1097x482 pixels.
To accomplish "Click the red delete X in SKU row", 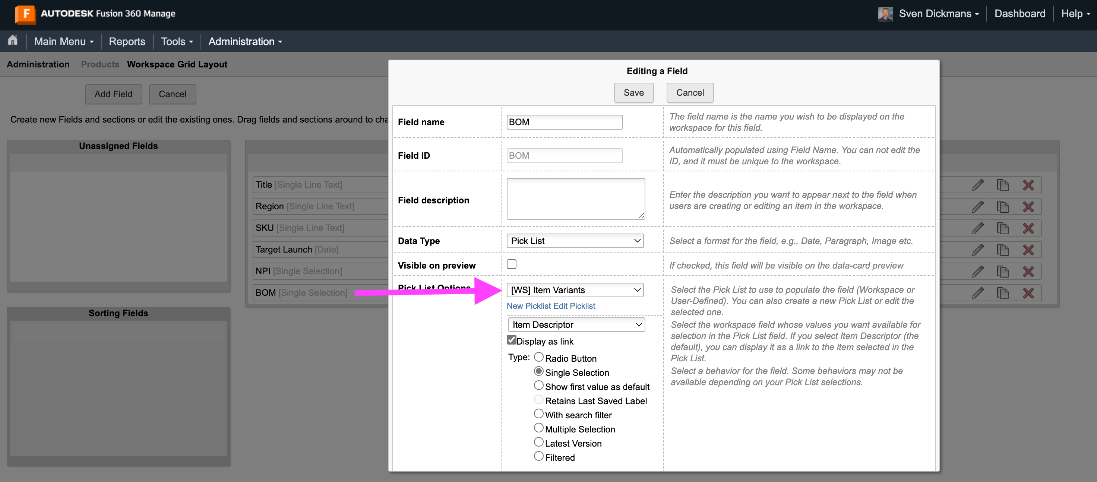I will point(1028,228).
